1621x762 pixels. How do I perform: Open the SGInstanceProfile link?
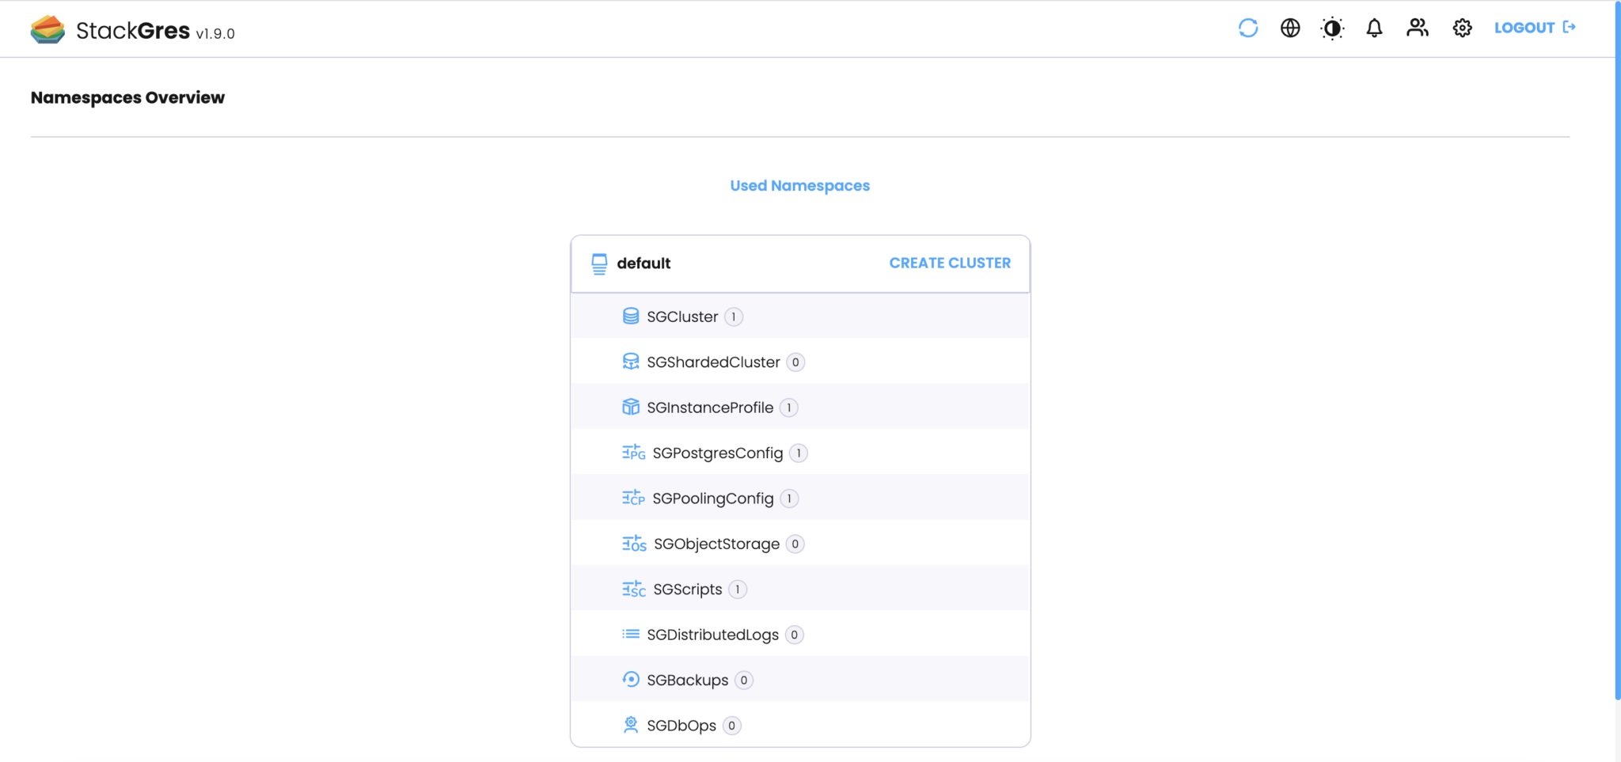[710, 408]
